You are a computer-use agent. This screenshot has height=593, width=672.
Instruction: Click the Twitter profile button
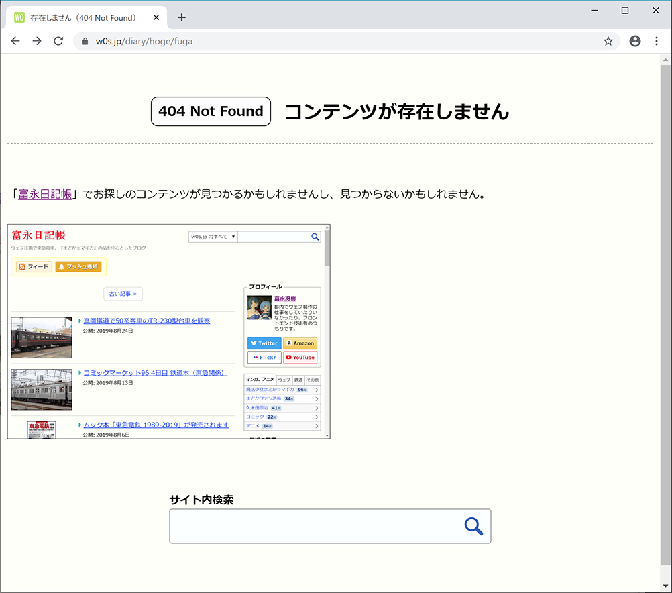click(x=264, y=343)
